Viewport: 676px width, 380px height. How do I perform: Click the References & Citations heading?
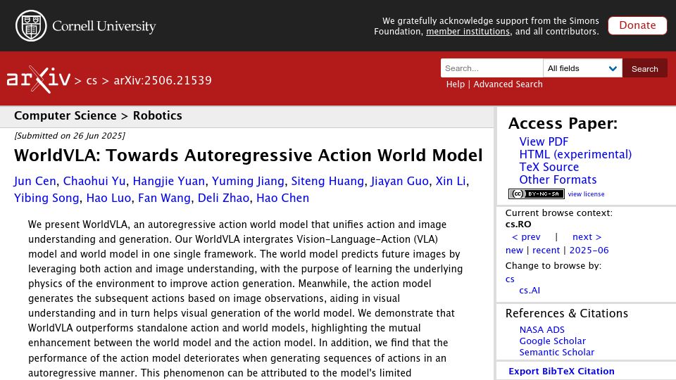[566, 313]
